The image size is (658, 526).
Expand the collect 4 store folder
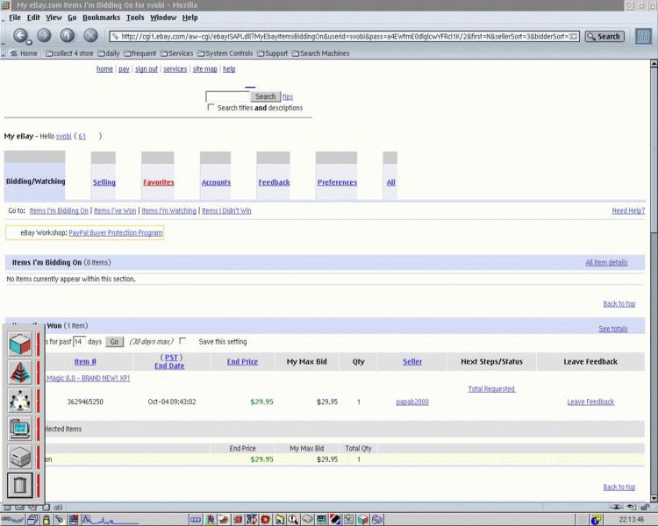68,53
